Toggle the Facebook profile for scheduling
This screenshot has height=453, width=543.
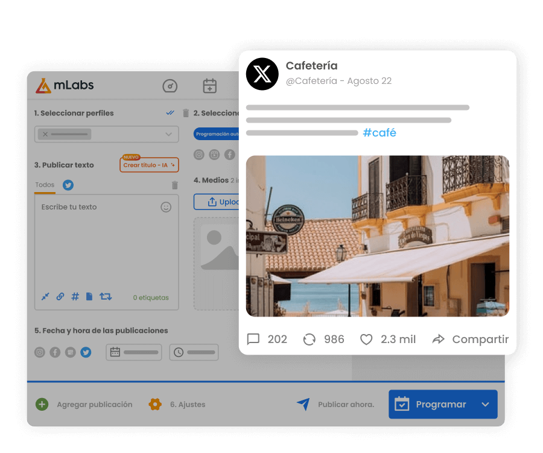(54, 352)
